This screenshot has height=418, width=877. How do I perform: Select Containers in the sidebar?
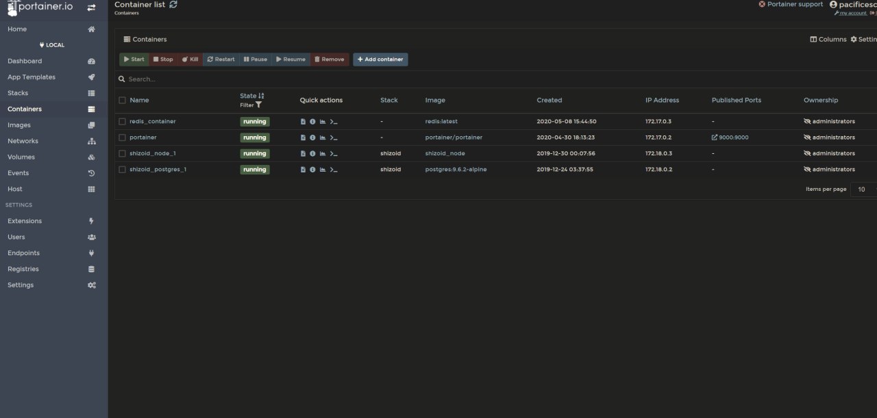tap(53, 109)
